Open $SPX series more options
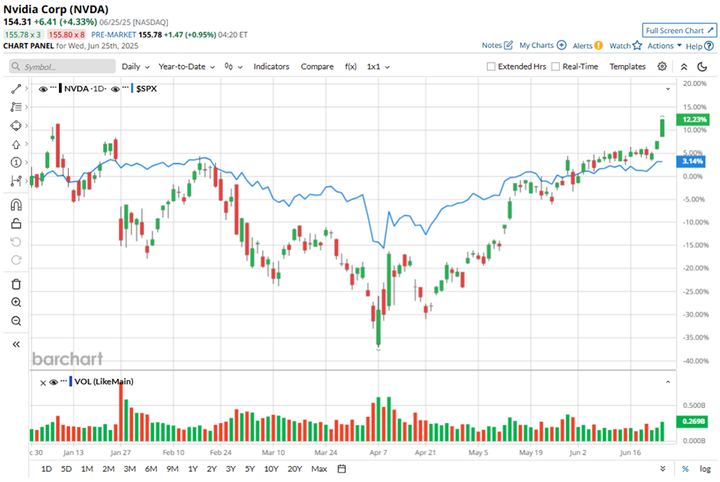 click(126, 88)
